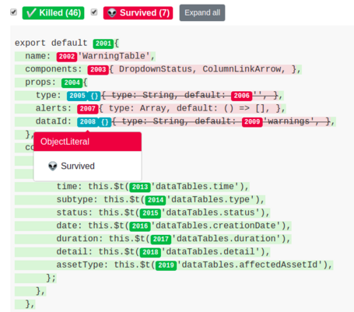Toggle the Killed mutants checkbox
354x312 pixels.
tap(13, 12)
